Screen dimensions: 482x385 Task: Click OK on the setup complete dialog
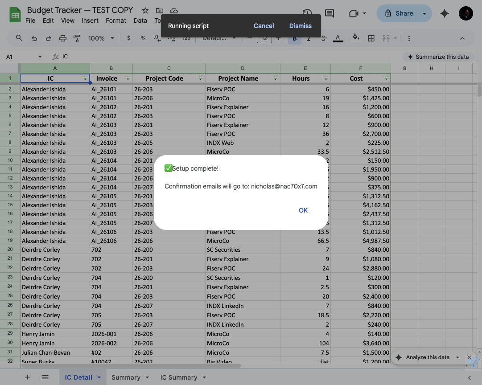tap(303, 210)
